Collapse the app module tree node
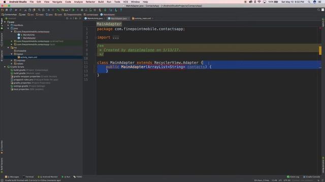This screenshot has width=325, height=182. coord(5,22)
